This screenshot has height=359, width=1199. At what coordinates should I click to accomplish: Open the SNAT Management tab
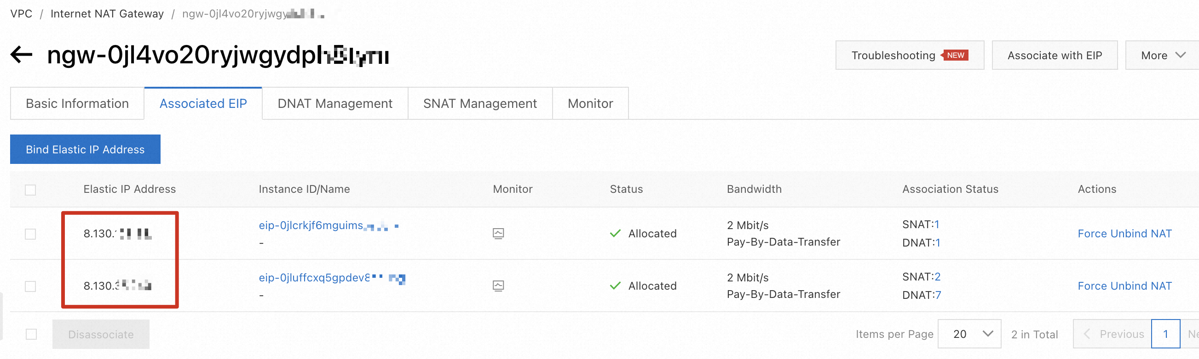pos(479,104)
